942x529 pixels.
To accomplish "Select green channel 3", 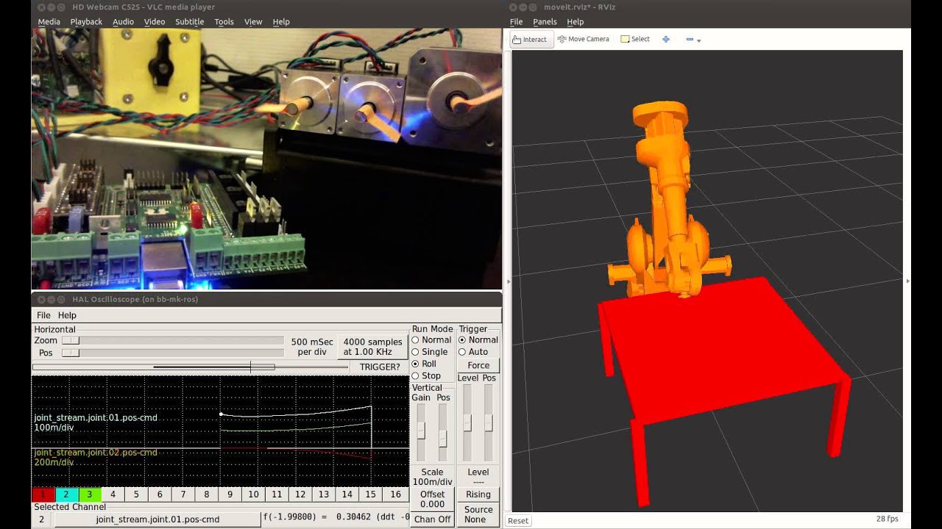I will tap(90, 495).
